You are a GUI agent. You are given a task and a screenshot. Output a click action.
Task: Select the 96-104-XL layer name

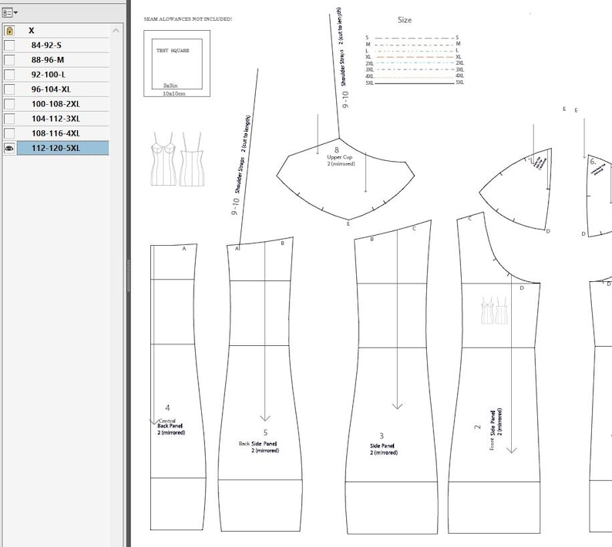[x=51, y=89]
